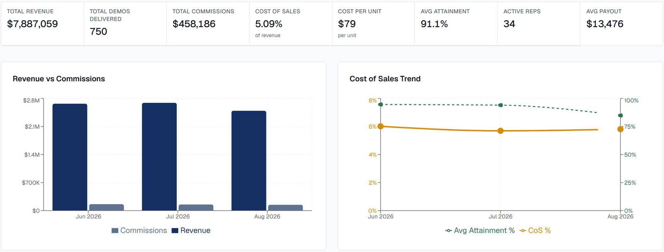Click the COST PER UNIT card label
664x252 pixels.
tap(359, 11)
